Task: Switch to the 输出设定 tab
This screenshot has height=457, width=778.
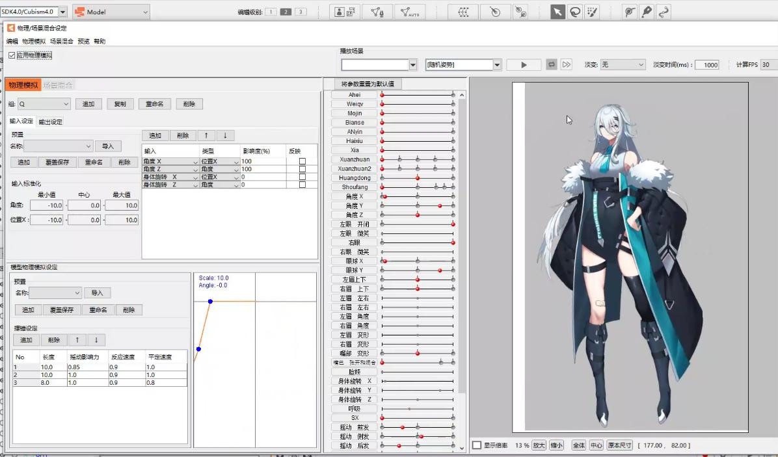Action: tap(51, 122)
